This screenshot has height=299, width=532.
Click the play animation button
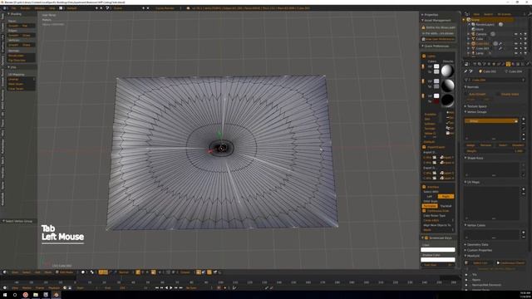point(171,288)
